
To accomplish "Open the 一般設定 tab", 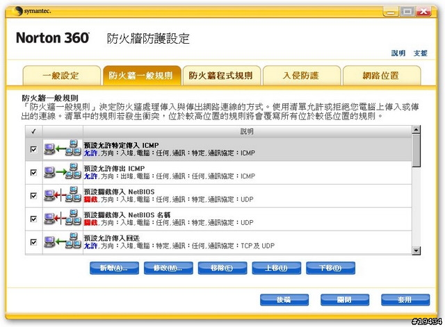I will pyautogui.click(x=61, y=76).
